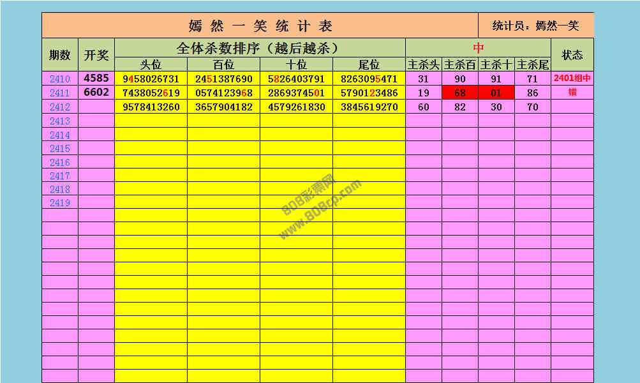Screen dimensions: 640x383
Task: Click the 期数 column header
Action: pyautogui.click(x=60, y=55)
